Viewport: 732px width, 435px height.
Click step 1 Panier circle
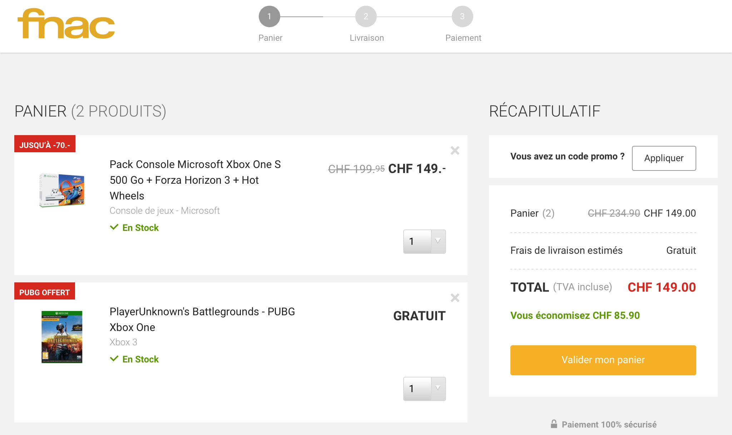(x=269, y=16)
